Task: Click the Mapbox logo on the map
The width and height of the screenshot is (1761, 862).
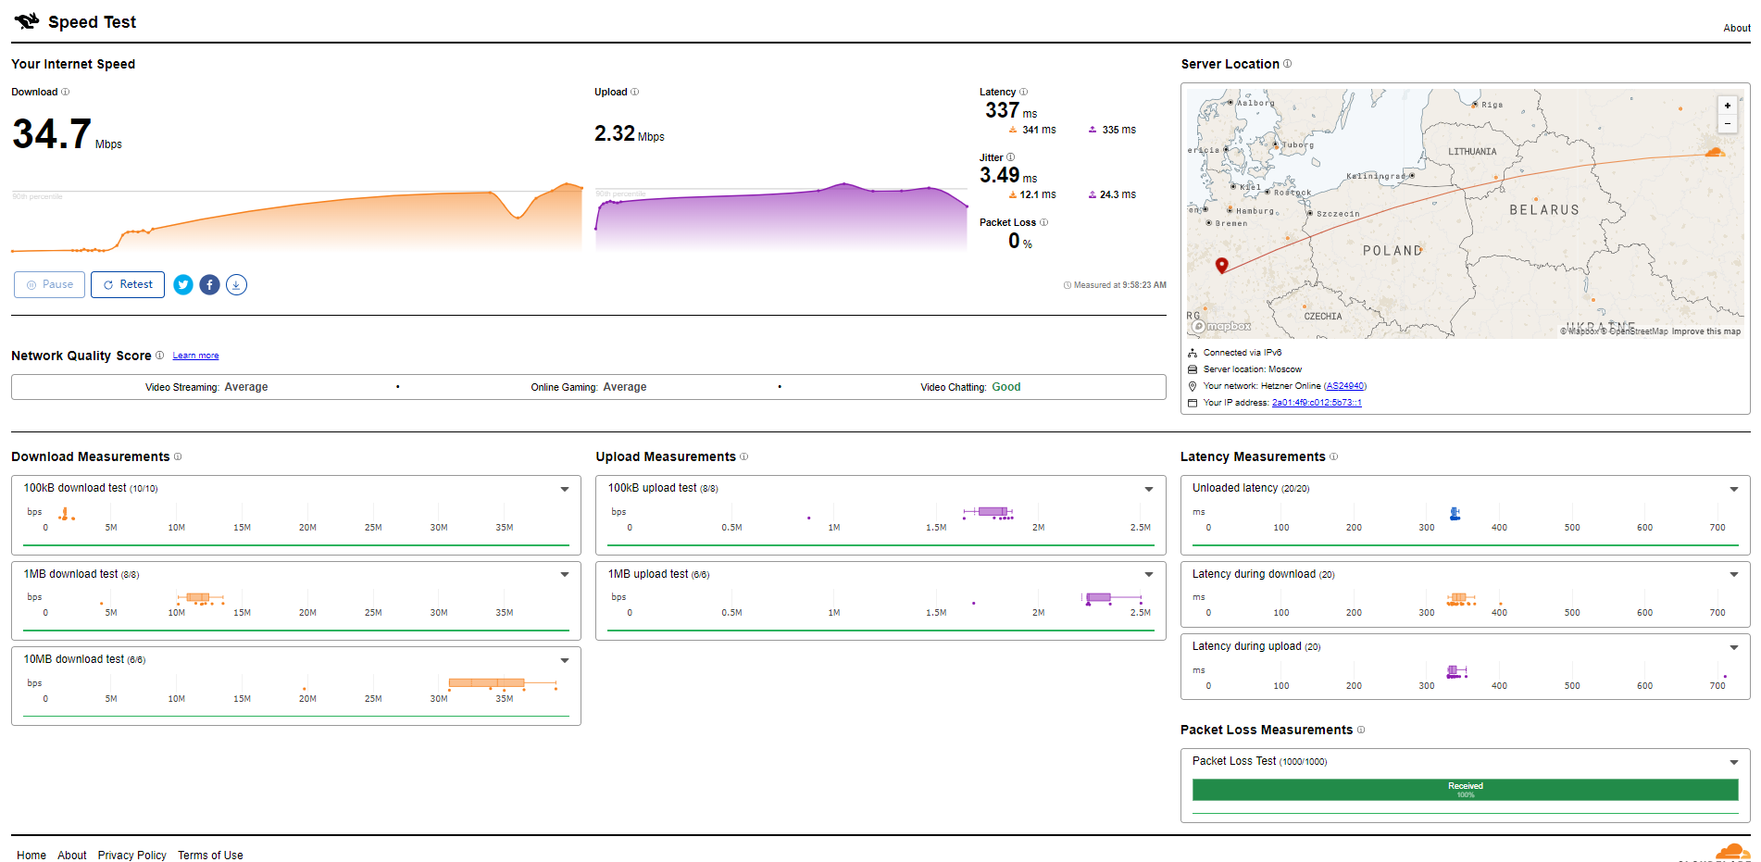Action: [x=1221, y=326]
